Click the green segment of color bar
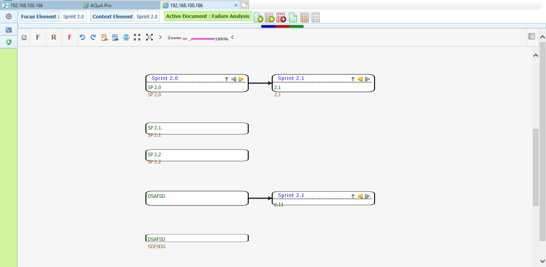This screenshot has height=267, width=546. pyautogui.click(x=296, y=26)
